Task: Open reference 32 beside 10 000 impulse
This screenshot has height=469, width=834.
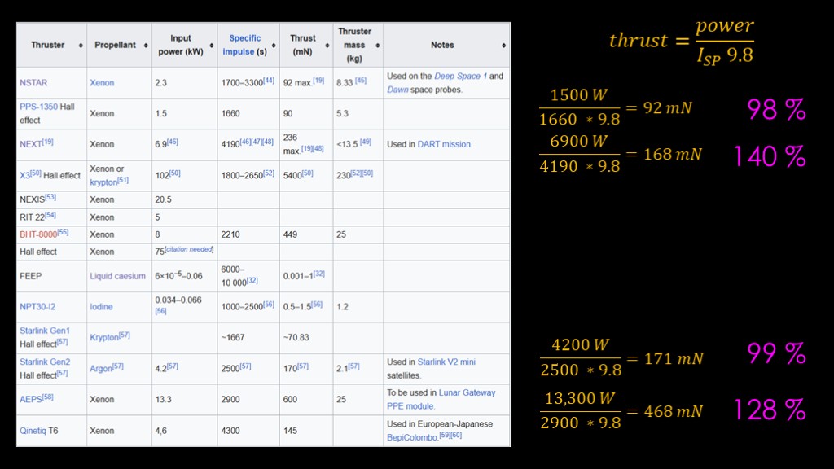Action: pos(252,280)
